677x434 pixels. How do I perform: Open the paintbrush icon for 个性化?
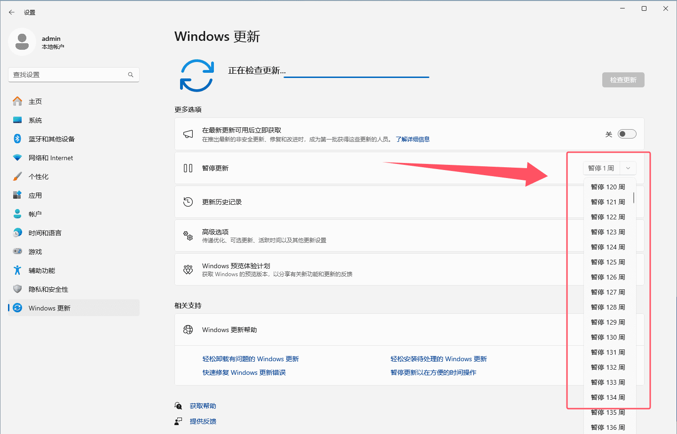(17, 176)
